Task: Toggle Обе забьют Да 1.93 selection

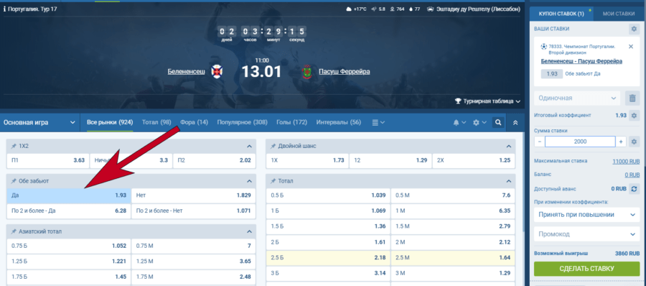Action: tap(69, 195)
